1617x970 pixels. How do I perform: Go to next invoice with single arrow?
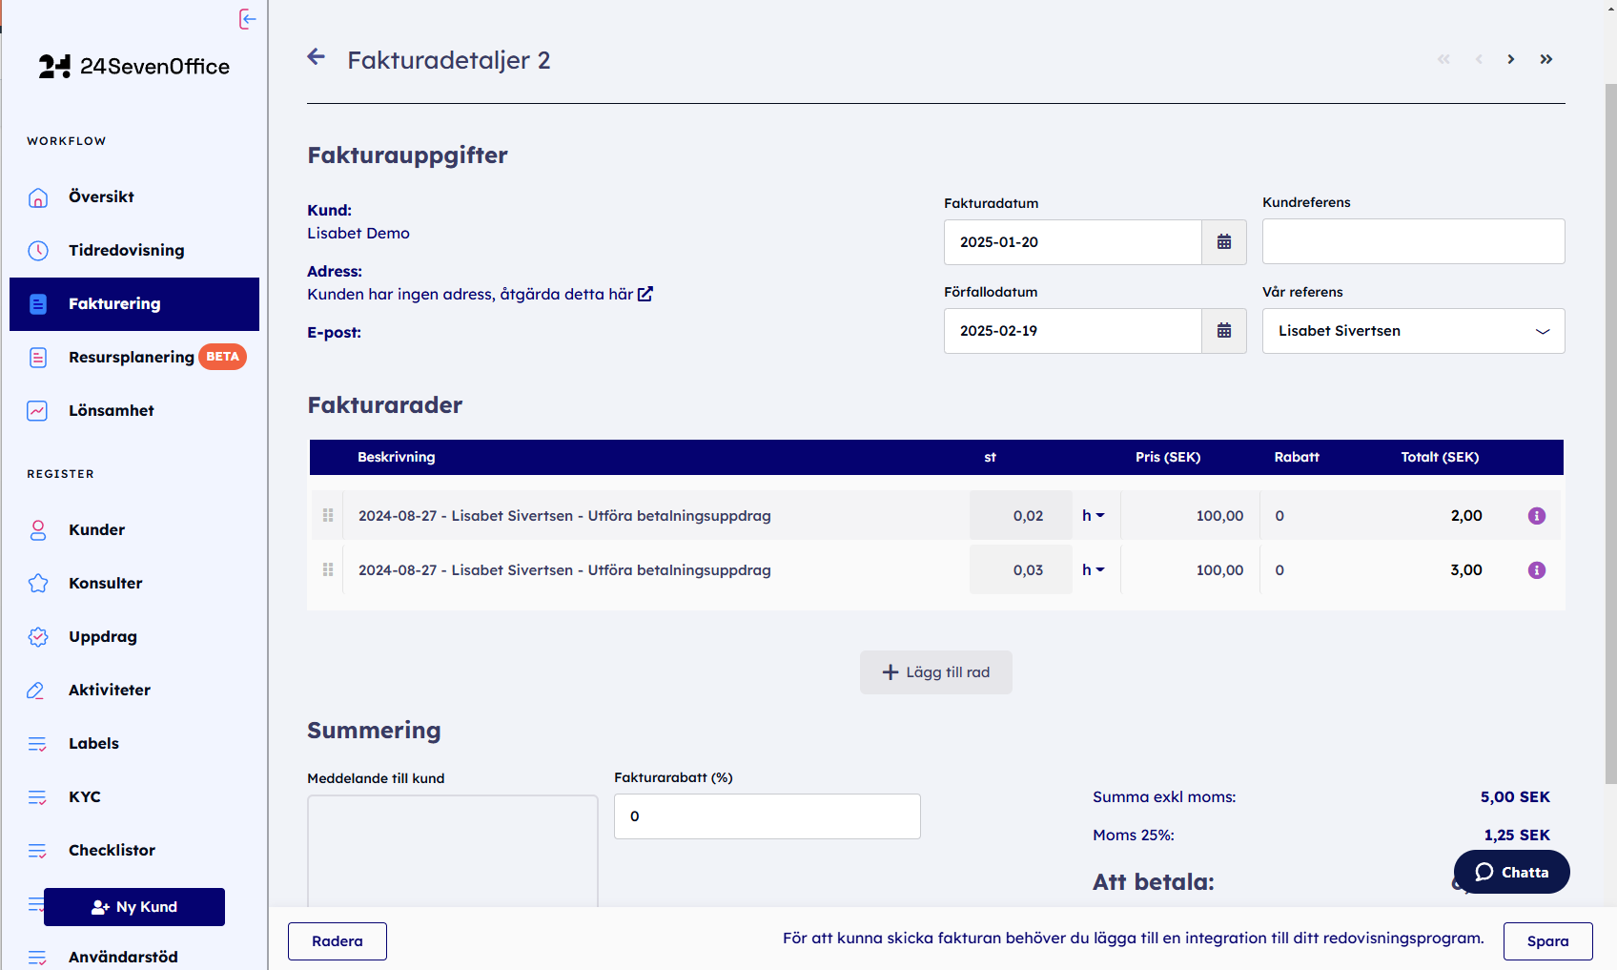pyautogui.click(x=1510, y=59)
